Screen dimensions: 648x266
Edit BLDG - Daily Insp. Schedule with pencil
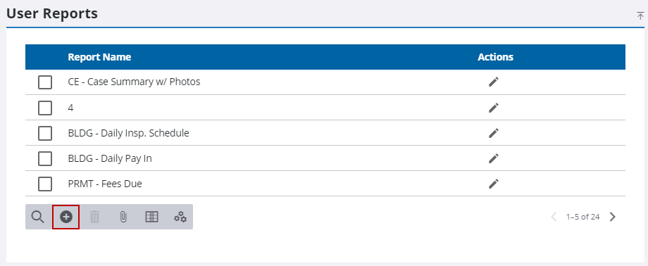(x=494, y=133)
